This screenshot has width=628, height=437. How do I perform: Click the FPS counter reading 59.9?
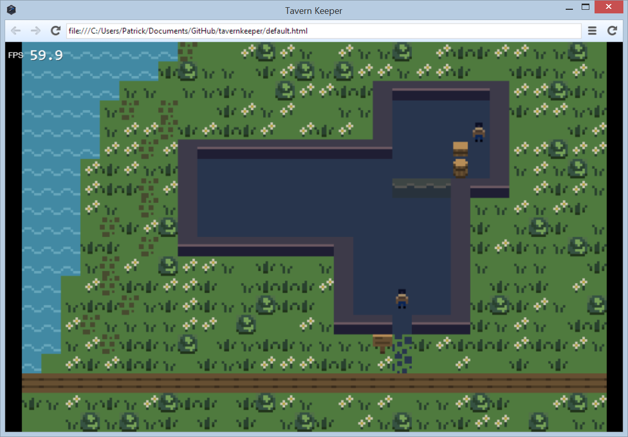(x=46, y=55)
